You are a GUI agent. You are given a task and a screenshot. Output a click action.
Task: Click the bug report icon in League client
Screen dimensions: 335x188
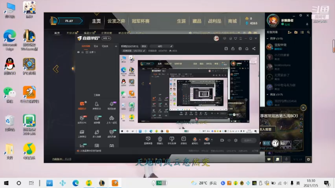coord(308,159)
